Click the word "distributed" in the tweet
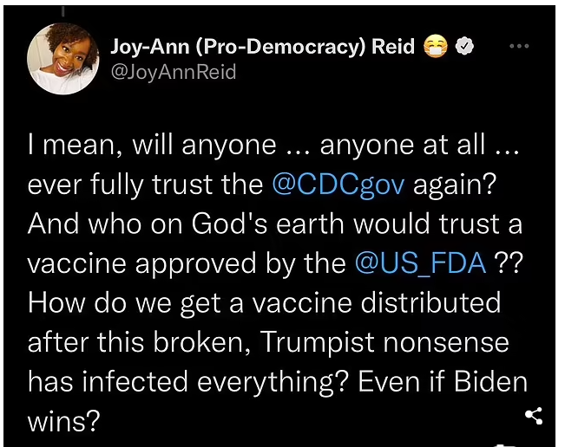Image resolution: width=565 pixels, height=447 pixels. (431, 302)
